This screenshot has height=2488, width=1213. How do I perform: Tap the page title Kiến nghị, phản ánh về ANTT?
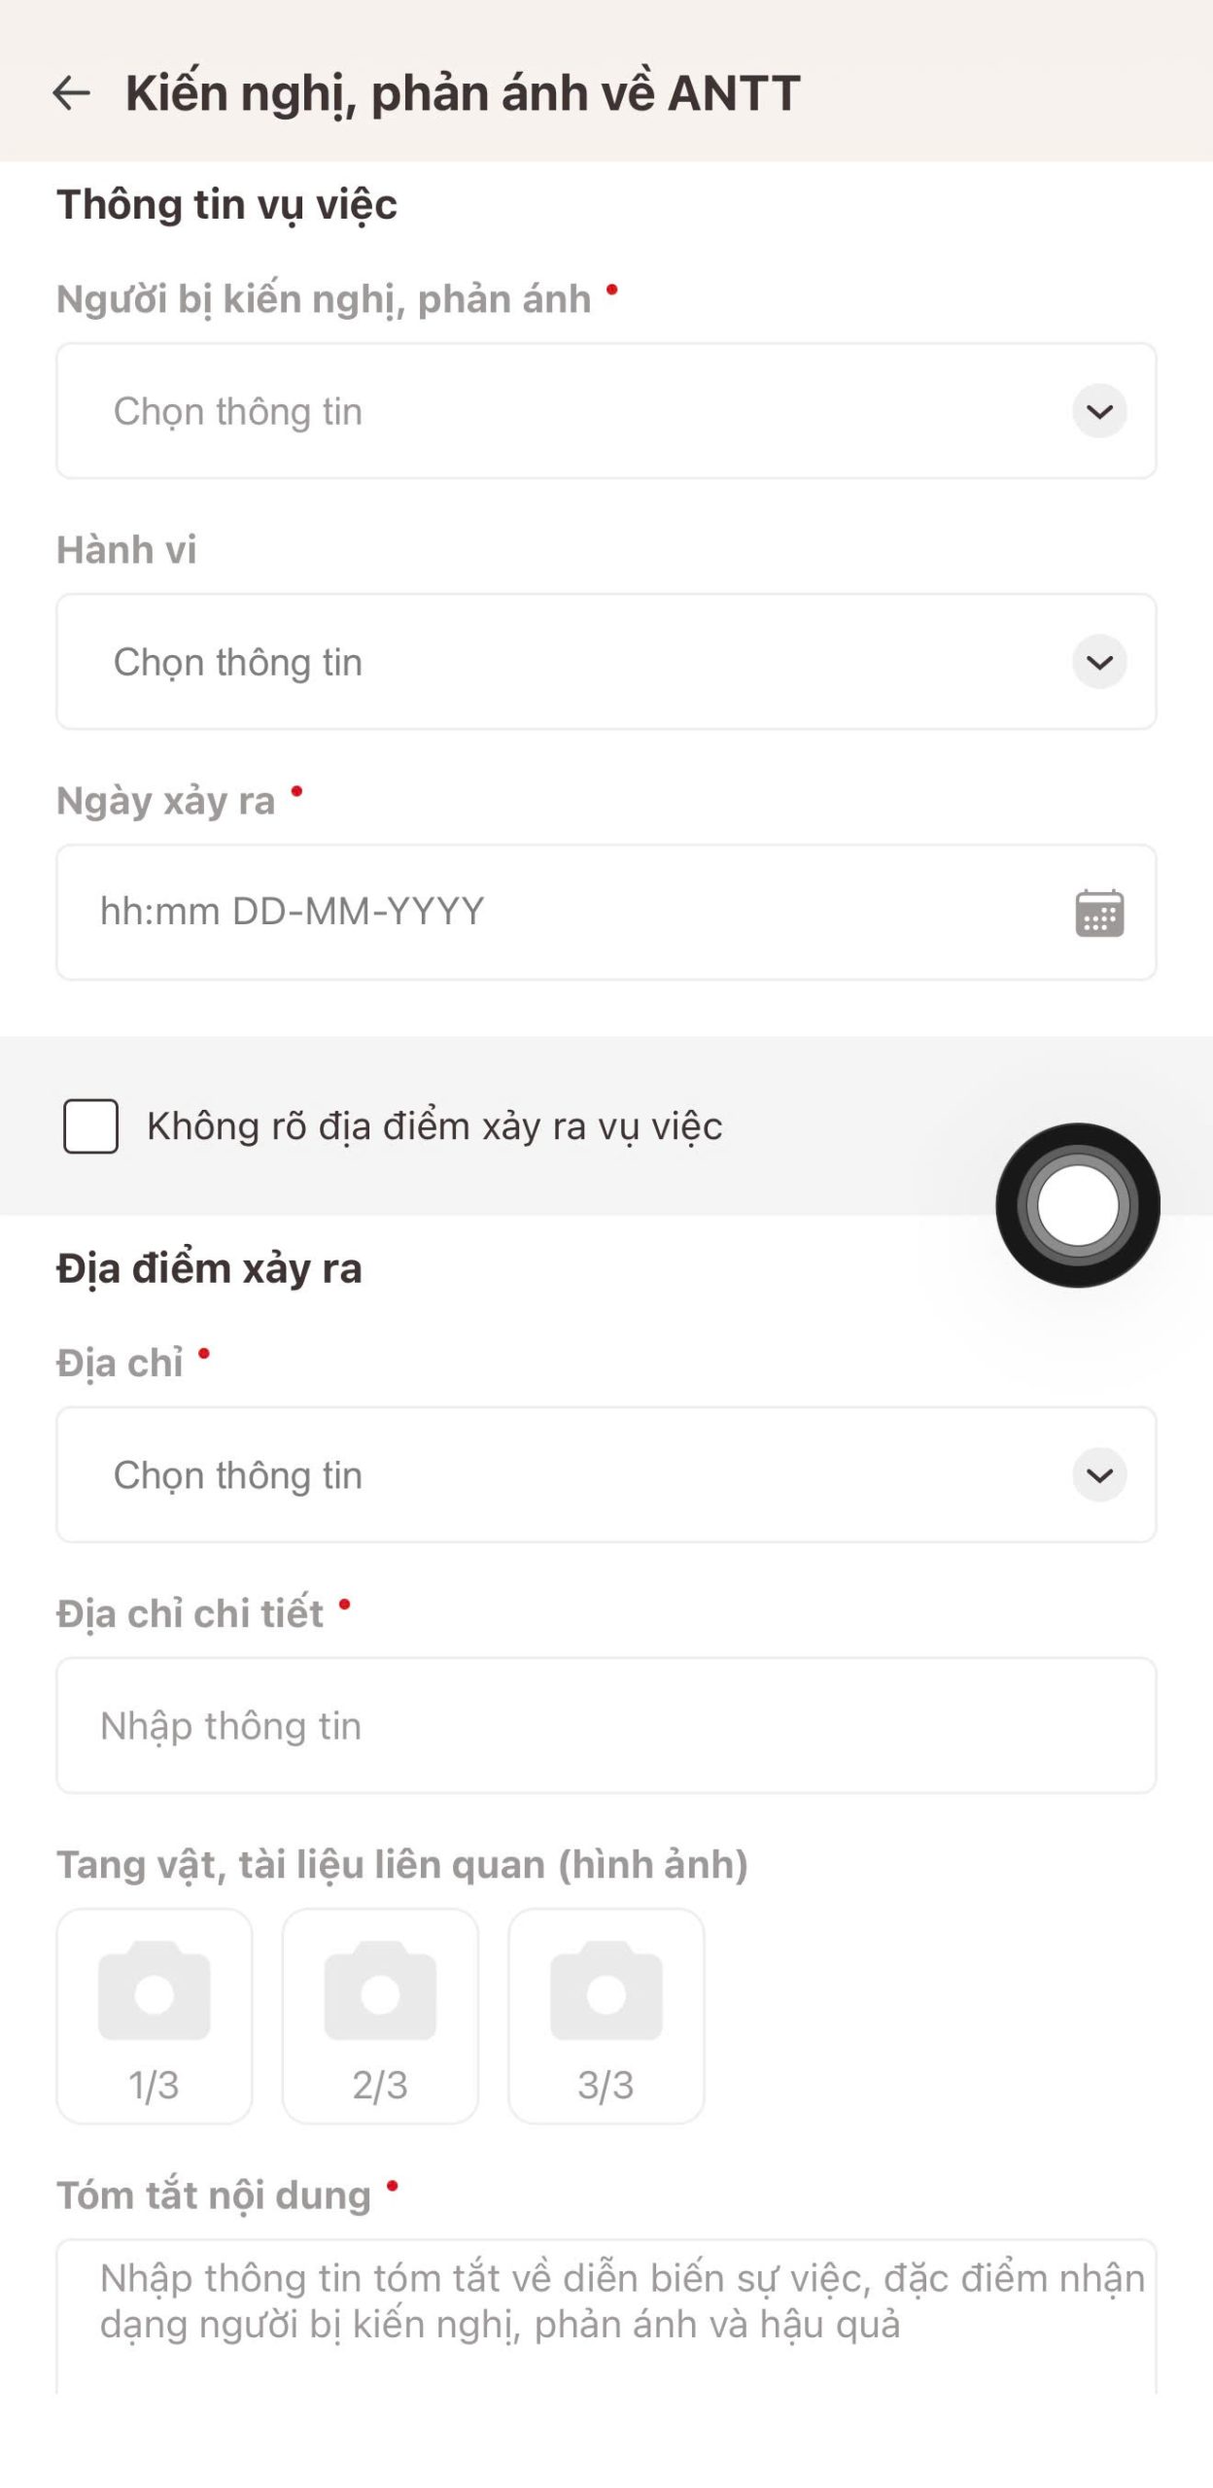[463, 93]
